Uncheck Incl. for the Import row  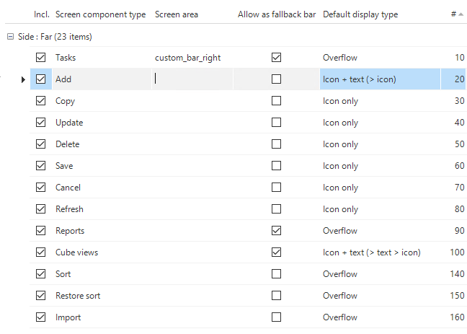click(41, 317)
